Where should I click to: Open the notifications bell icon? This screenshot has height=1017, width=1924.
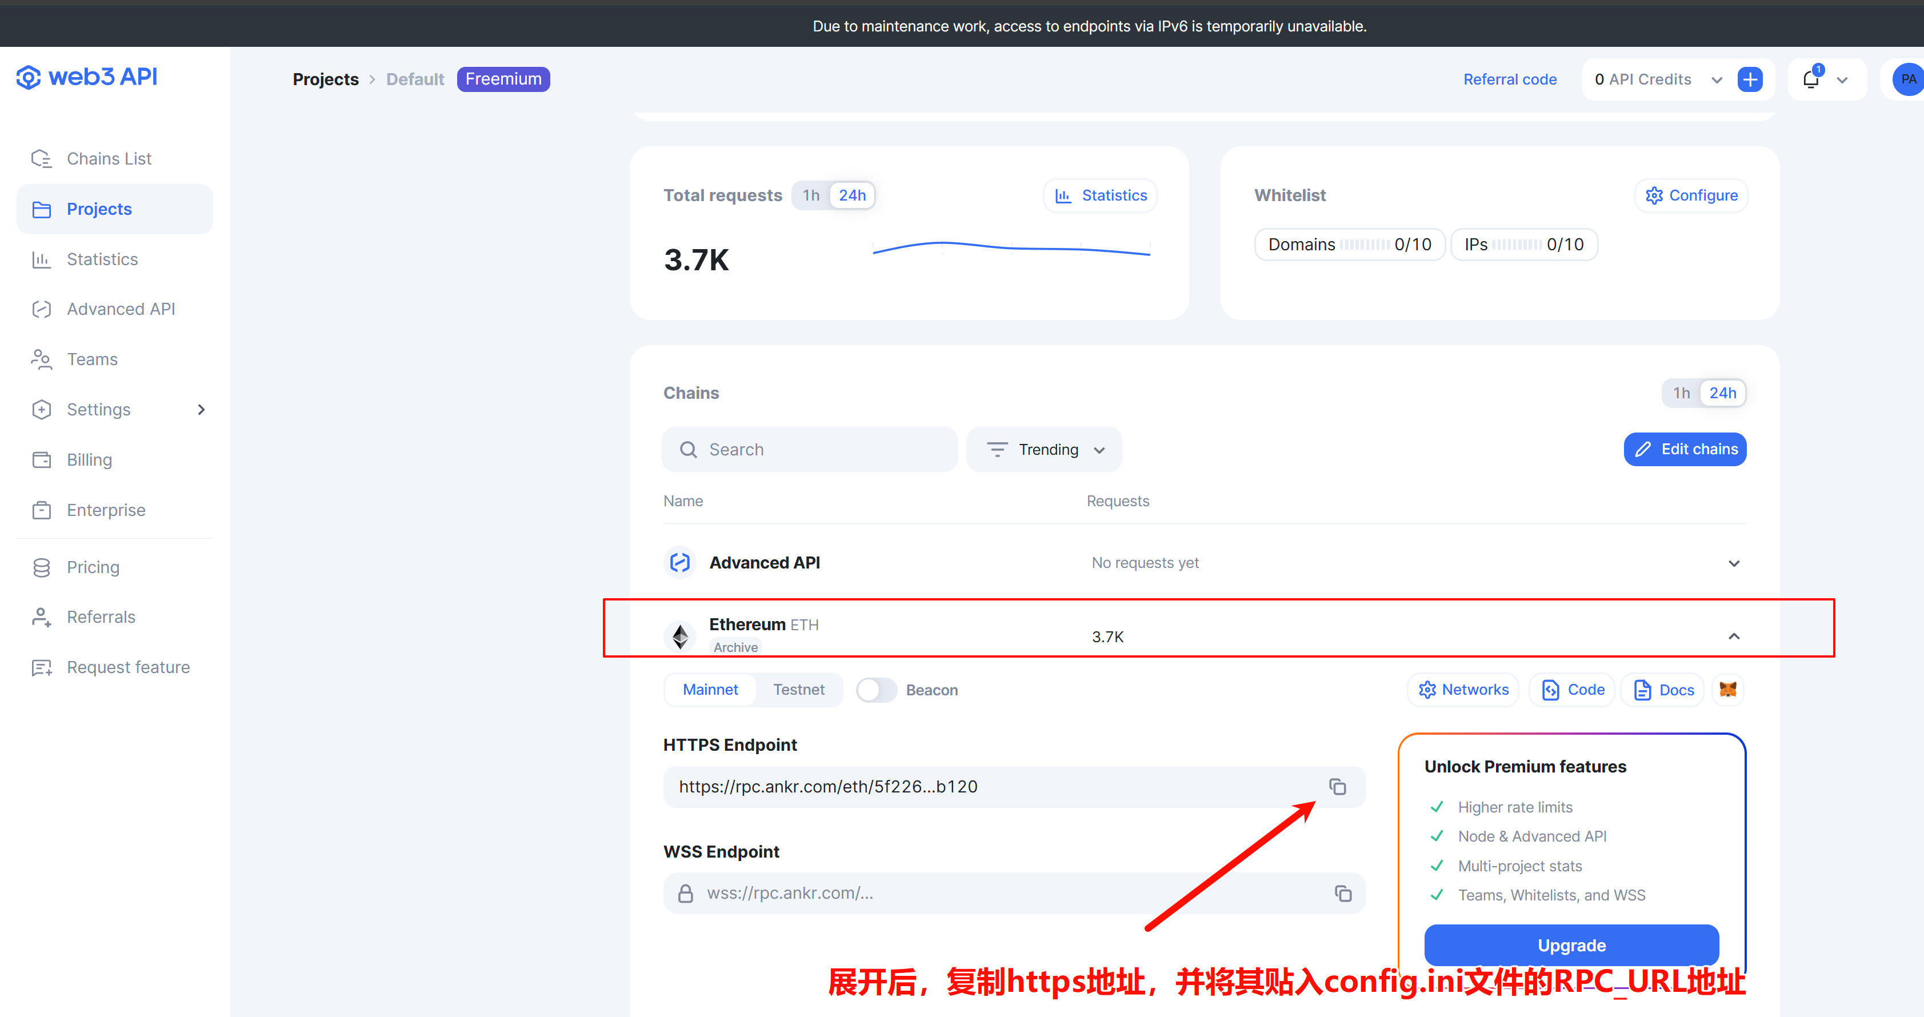click(1811, 78)
